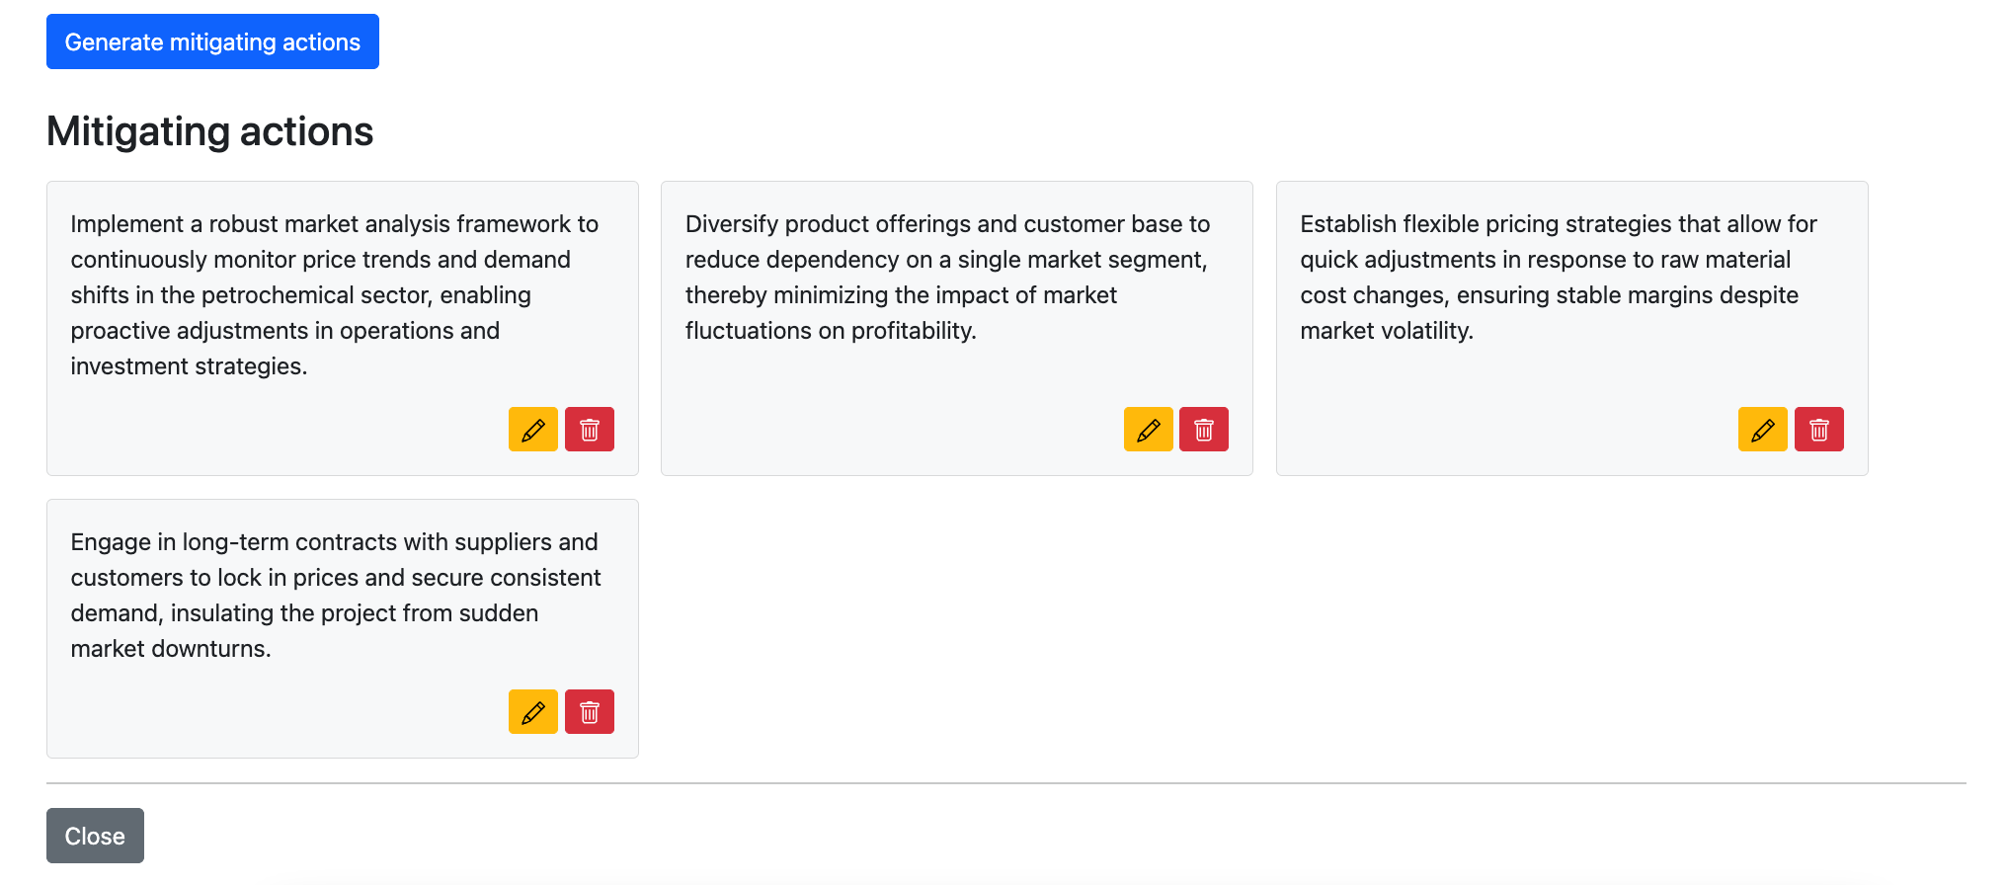The height and width of the screenshot is (885, 2007).
Task: Delete the flexible pricing strategies action
Action: 1819,430
